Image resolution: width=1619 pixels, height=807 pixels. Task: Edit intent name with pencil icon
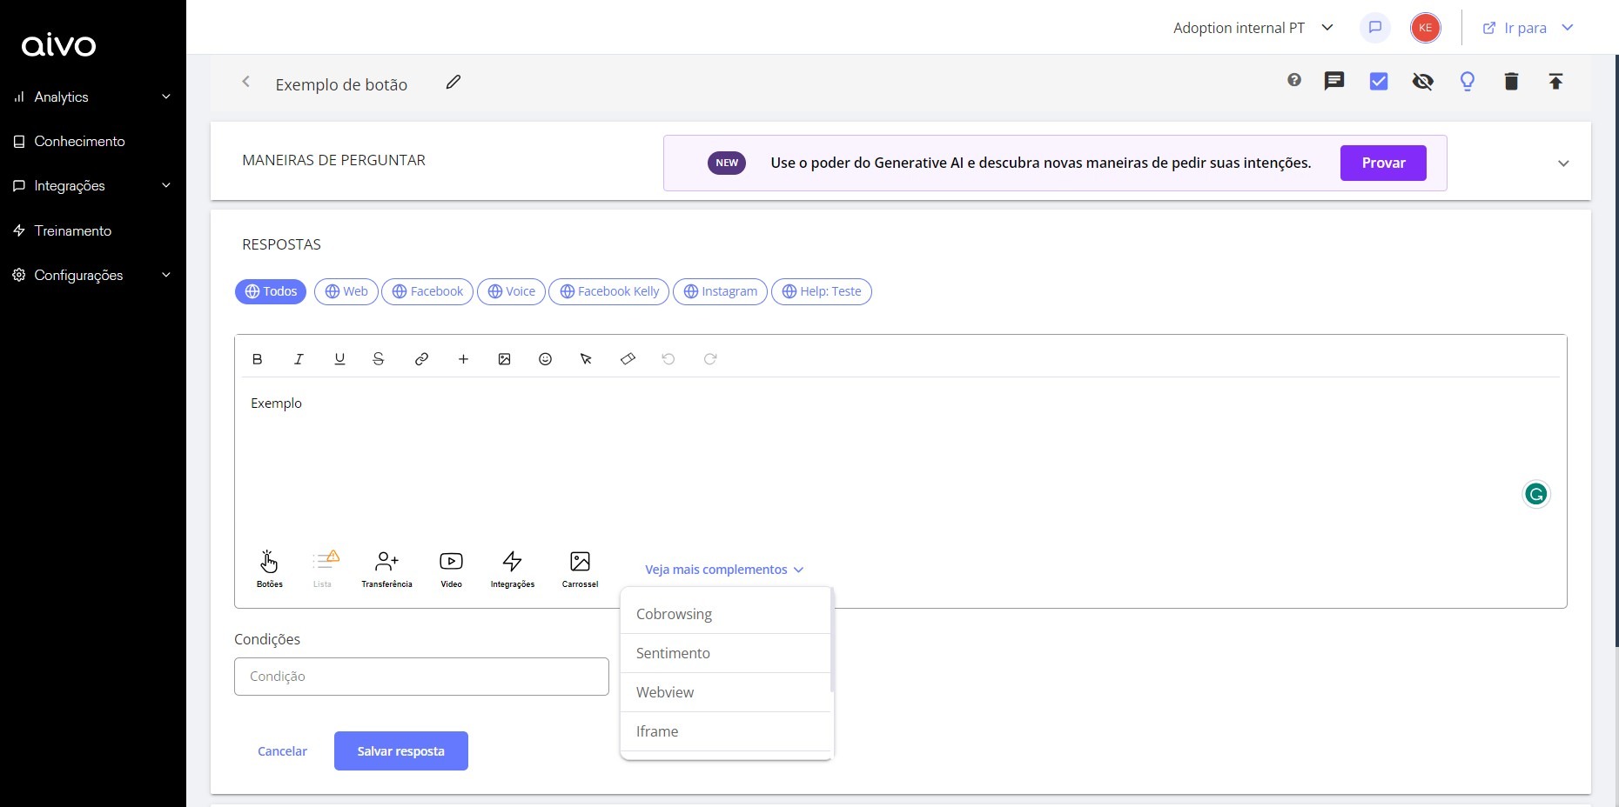pos(453,83)
